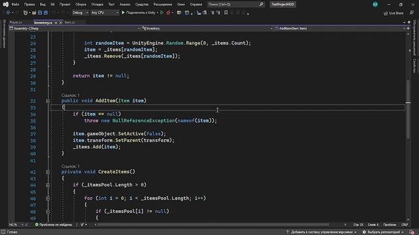This screenshot has width=419, height=235.
Task: Click the redo toolbar icon
Action: tap(63, 12)
